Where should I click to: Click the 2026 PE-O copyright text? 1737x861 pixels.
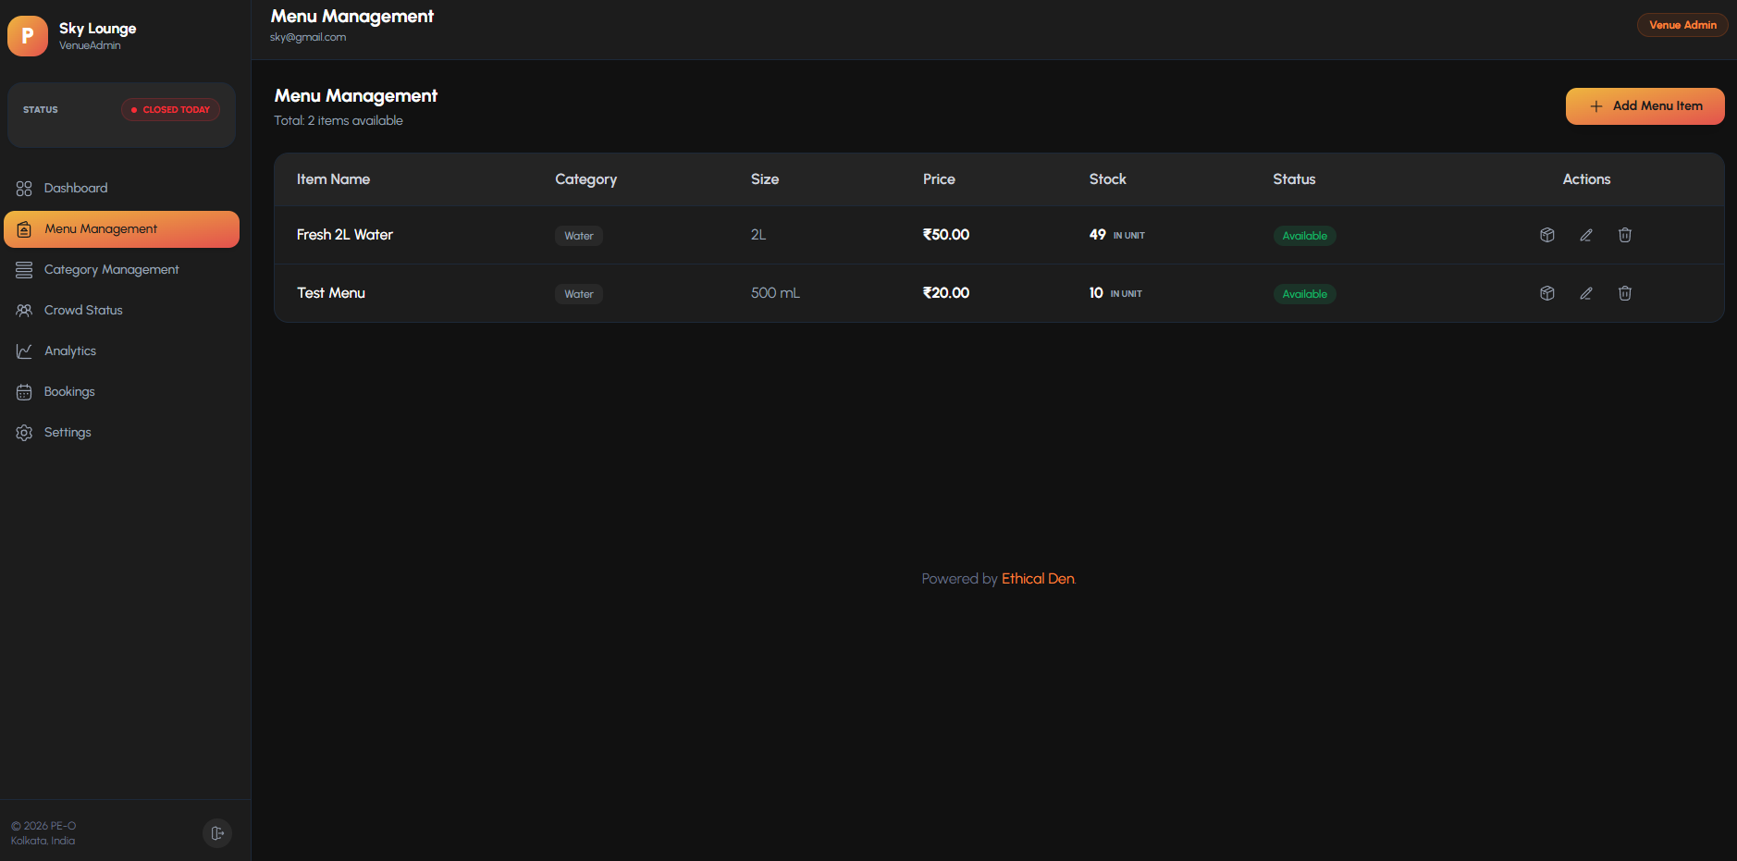(x=43, y=826)
